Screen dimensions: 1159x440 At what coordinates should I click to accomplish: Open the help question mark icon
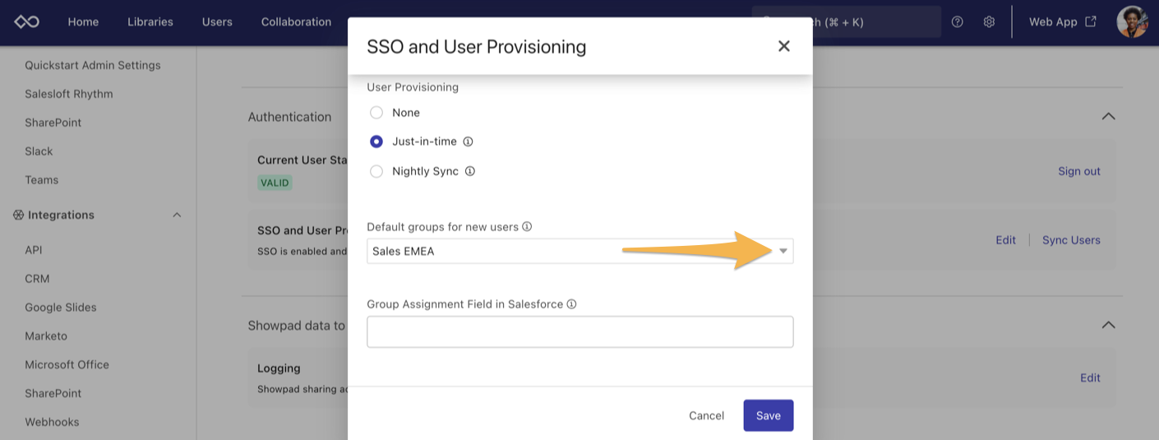[957, 22]
